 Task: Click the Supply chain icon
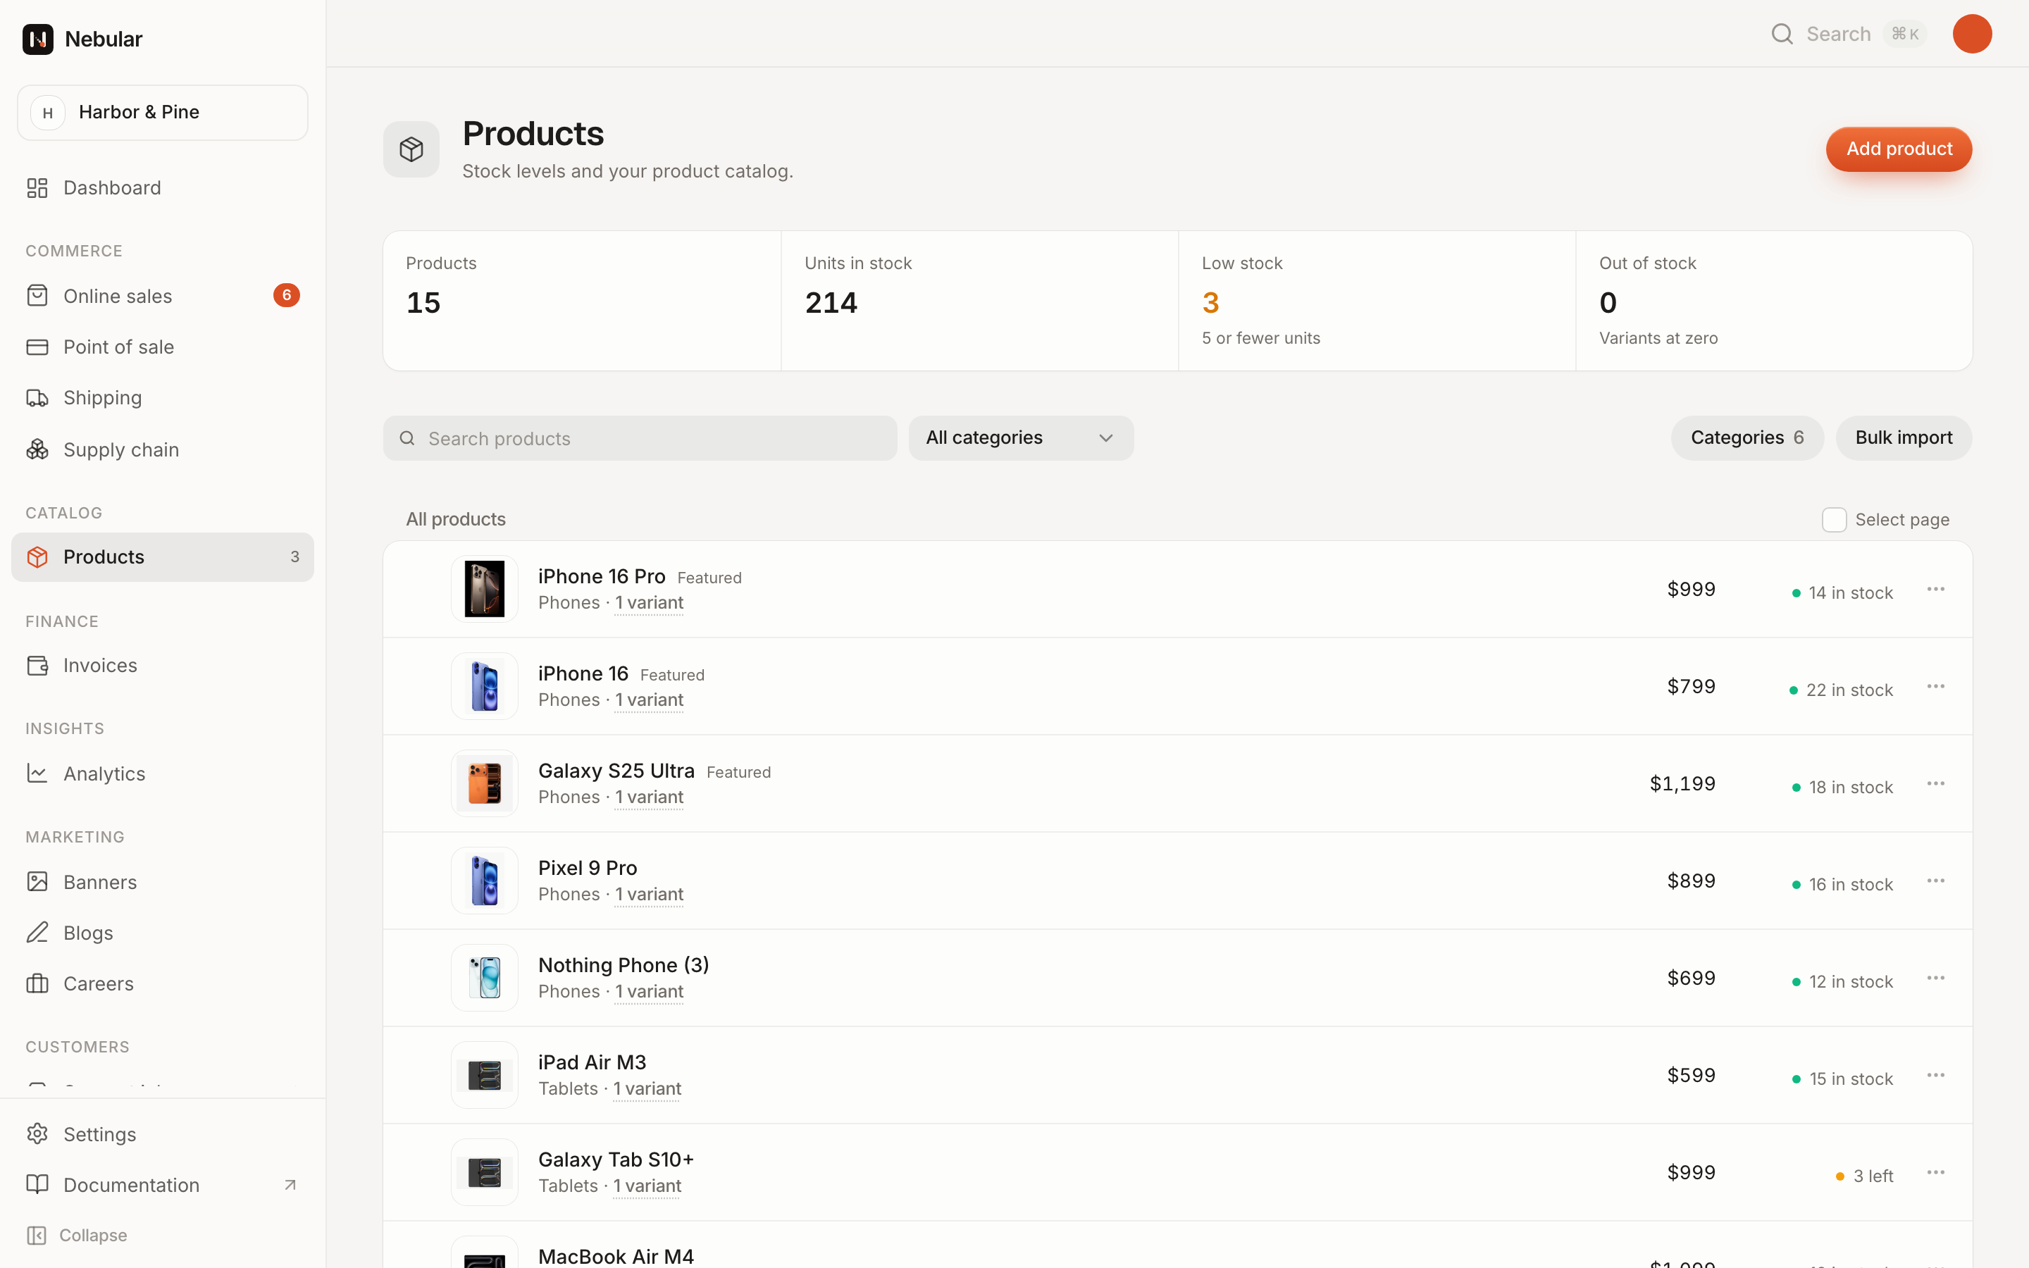click(x=37, y=449)
